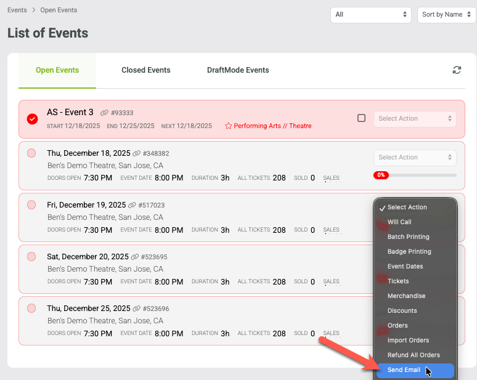This screenshot has height=380, width=477.
Task: Click Performing Arts // Theatre category link
Action: [272, 126]
